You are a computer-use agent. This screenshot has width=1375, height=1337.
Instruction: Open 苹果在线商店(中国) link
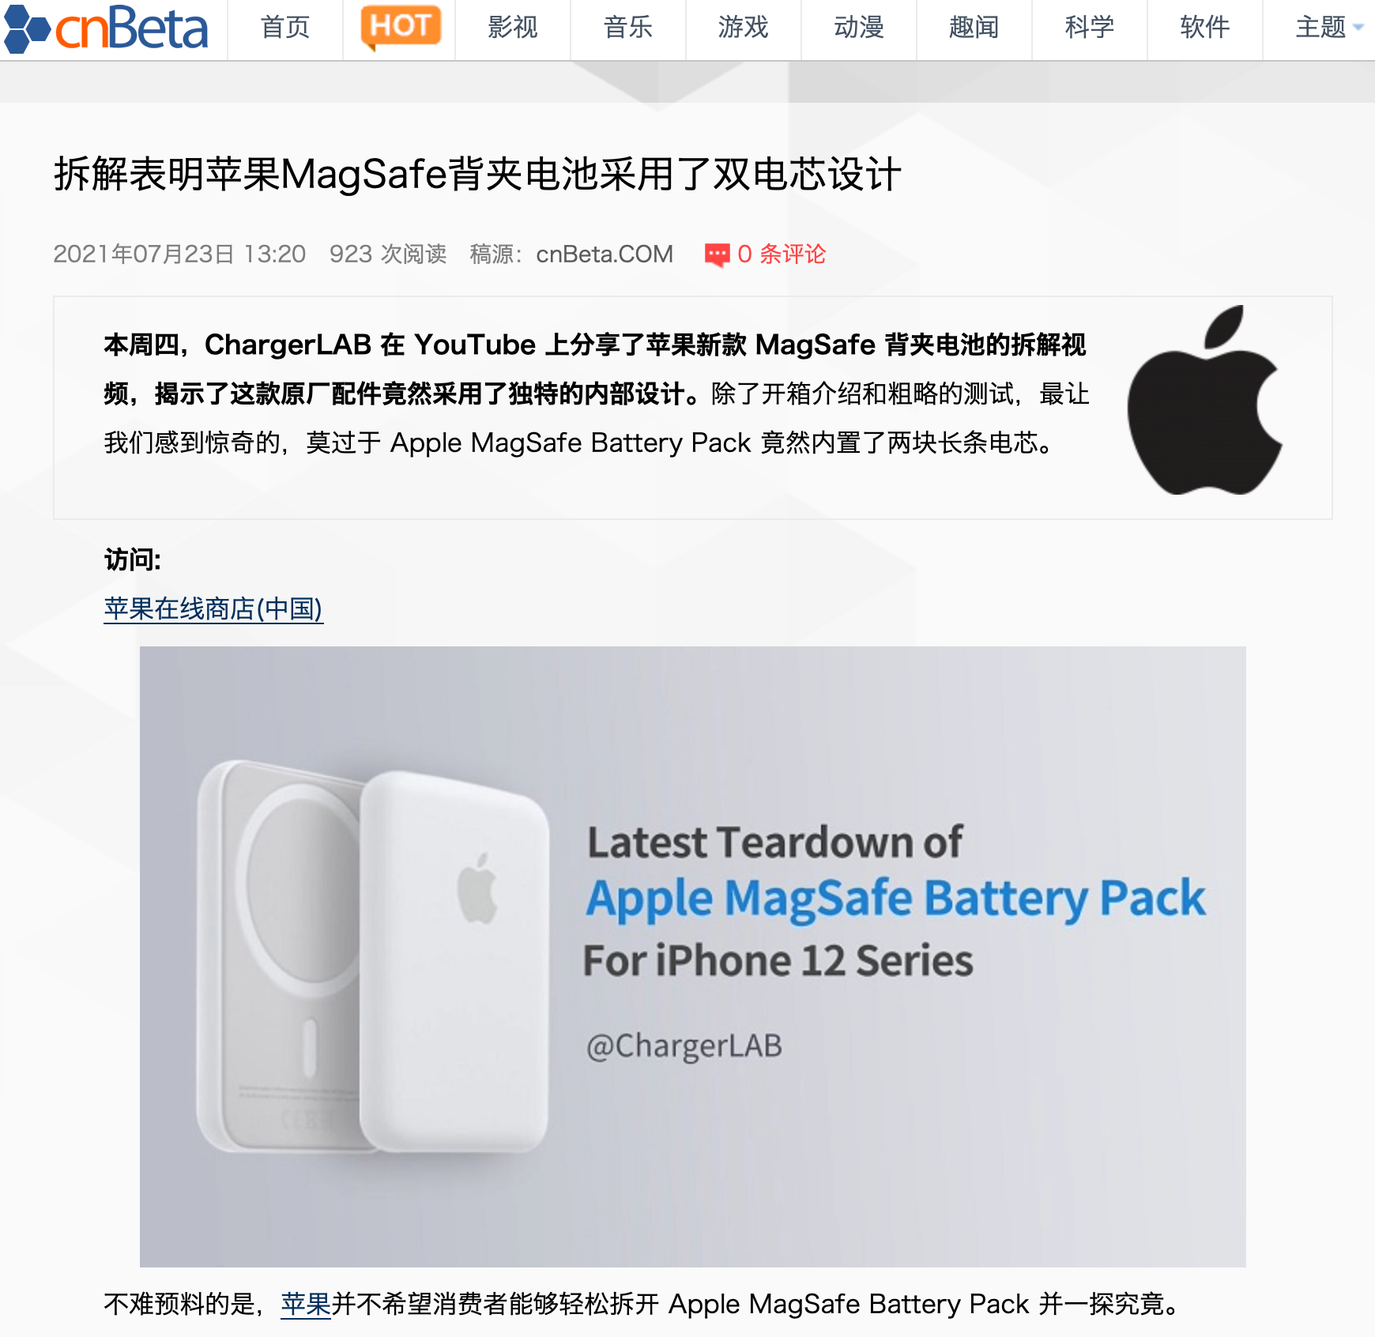point(213,608)
